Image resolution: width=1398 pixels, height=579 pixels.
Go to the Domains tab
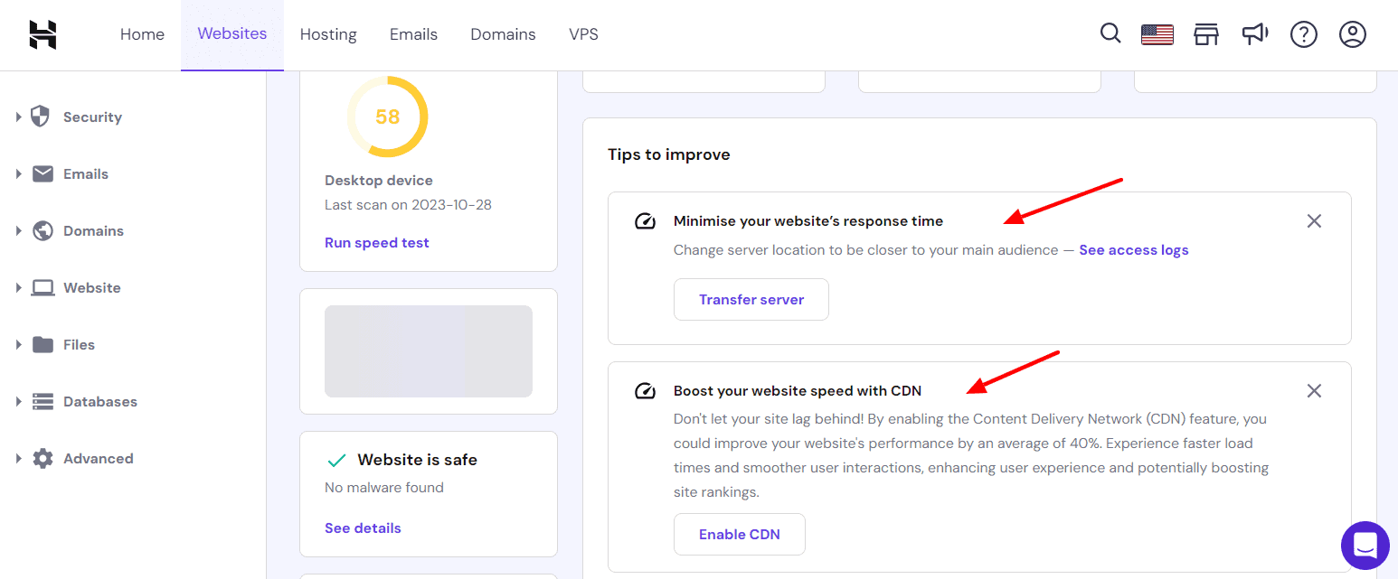pyautogui.click(x=503, y=34)
